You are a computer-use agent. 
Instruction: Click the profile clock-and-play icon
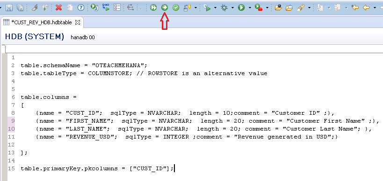click(x=207, y=8)
